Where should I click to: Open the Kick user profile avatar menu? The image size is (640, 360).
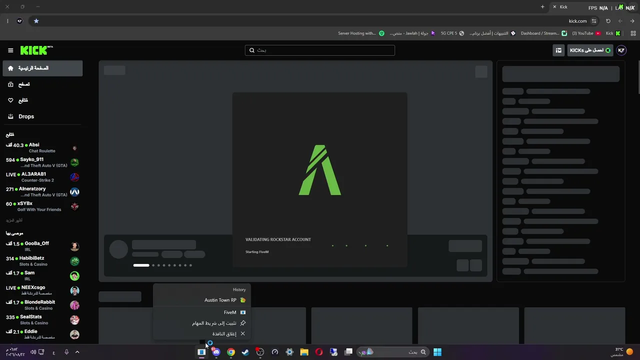[621, 50]
